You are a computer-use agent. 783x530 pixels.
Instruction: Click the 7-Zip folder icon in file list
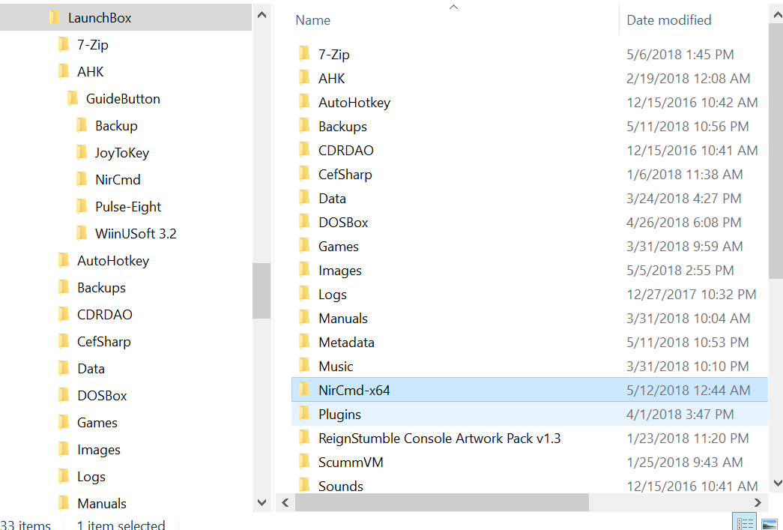point(304,54)
